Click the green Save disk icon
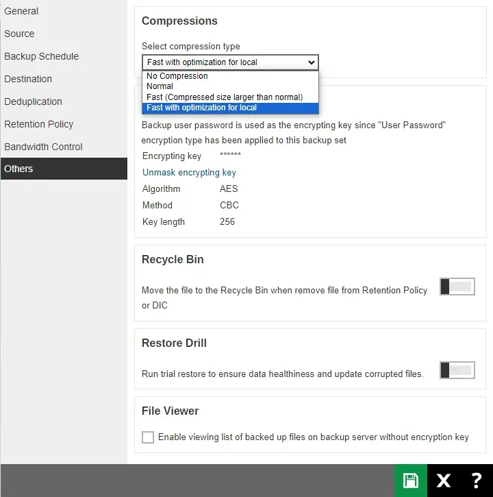Screen dimensions: 493x497 (410, 481)
